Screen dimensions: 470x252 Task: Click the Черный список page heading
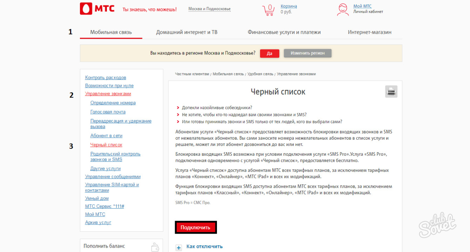coord(278,92)
